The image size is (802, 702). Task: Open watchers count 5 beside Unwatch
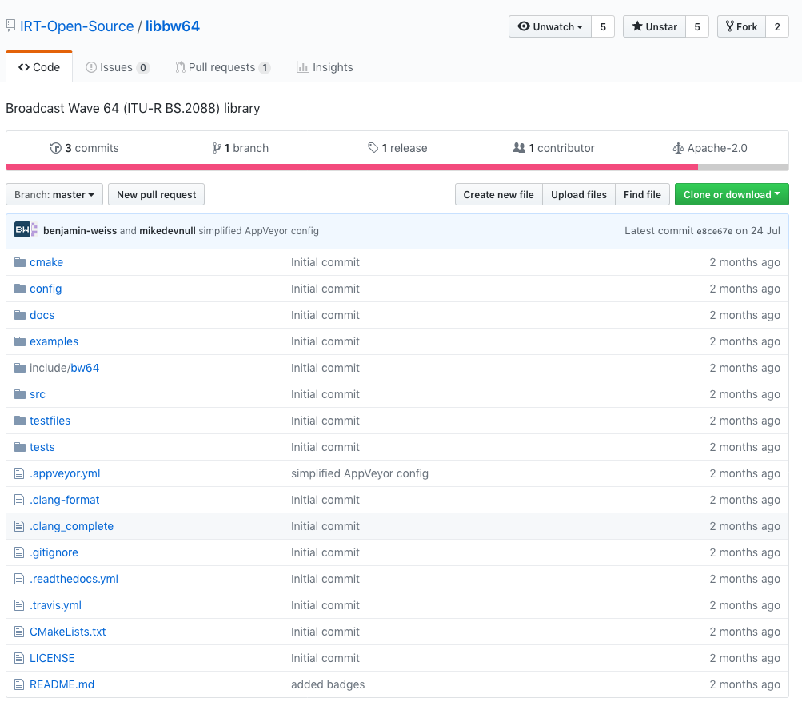(603, 26)
